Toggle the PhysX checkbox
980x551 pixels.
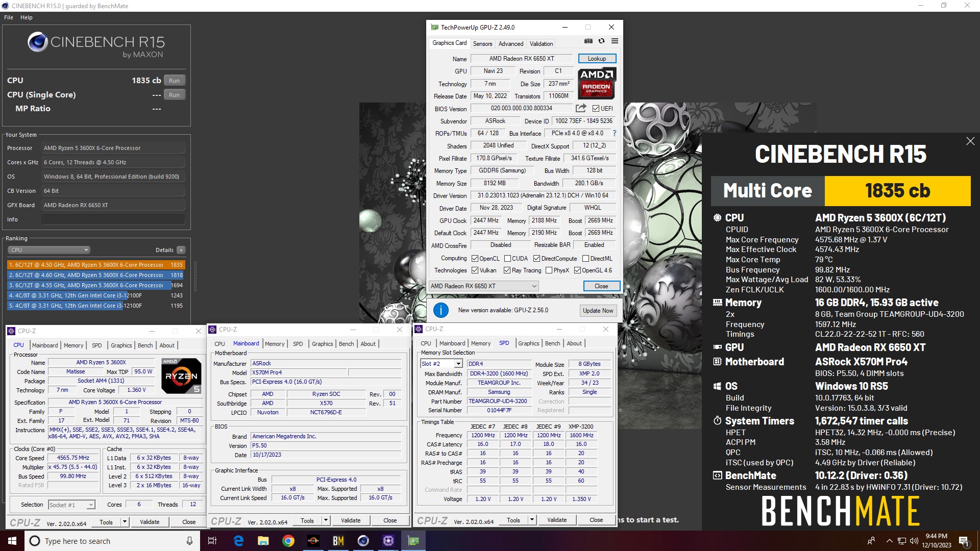pos(549,270)
